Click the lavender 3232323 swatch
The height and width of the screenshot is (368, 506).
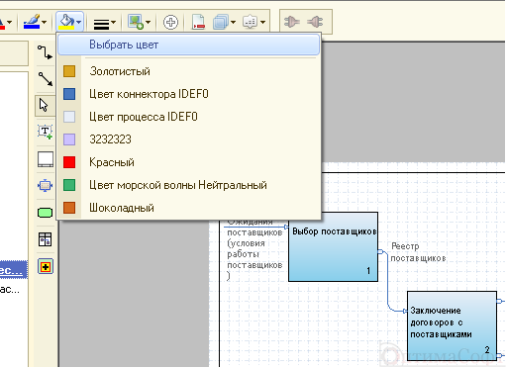(x=69, y=139)
